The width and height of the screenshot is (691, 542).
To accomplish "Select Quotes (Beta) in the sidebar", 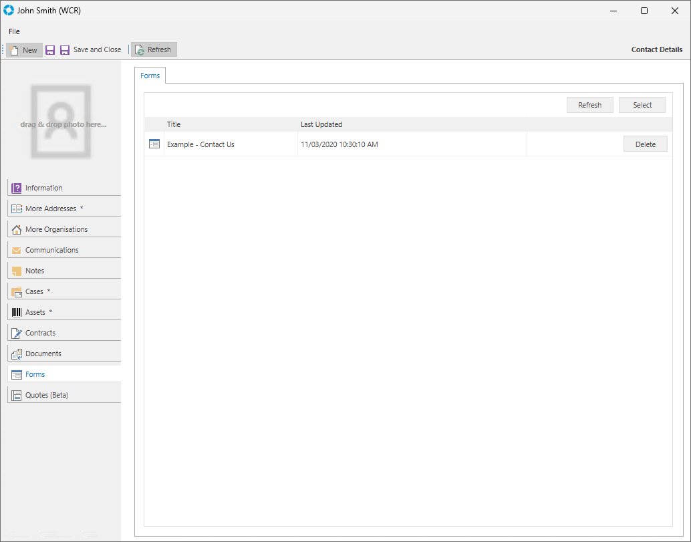I will pyautogui.click(x=47, y=395).
